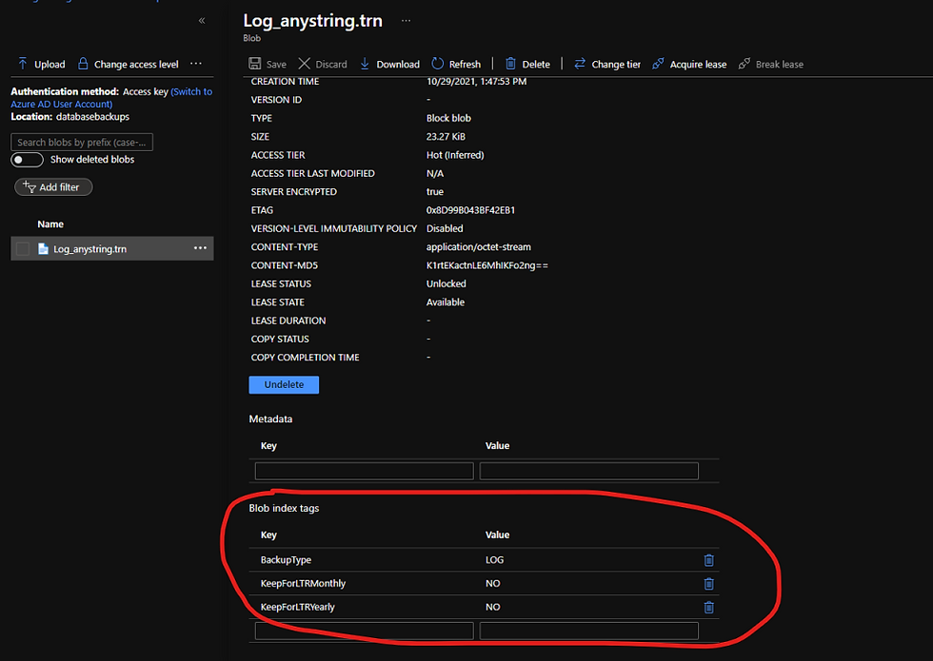This screenshot has height=661, width=933.
Task: Select the BackupType tag key
Action: coord(286,560)
